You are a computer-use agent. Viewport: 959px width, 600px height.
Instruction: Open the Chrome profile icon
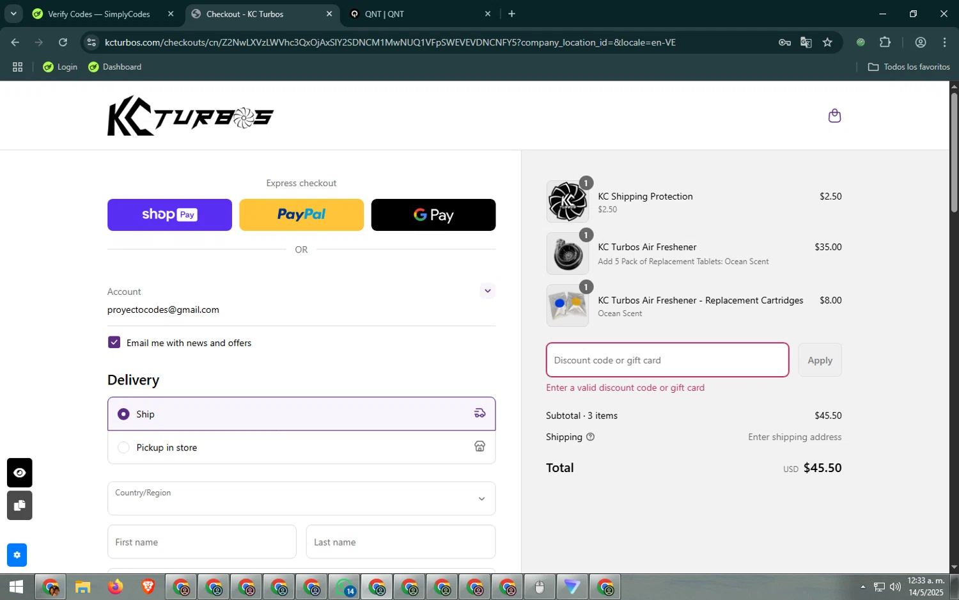pyautogui.click(x=921, y=42)
